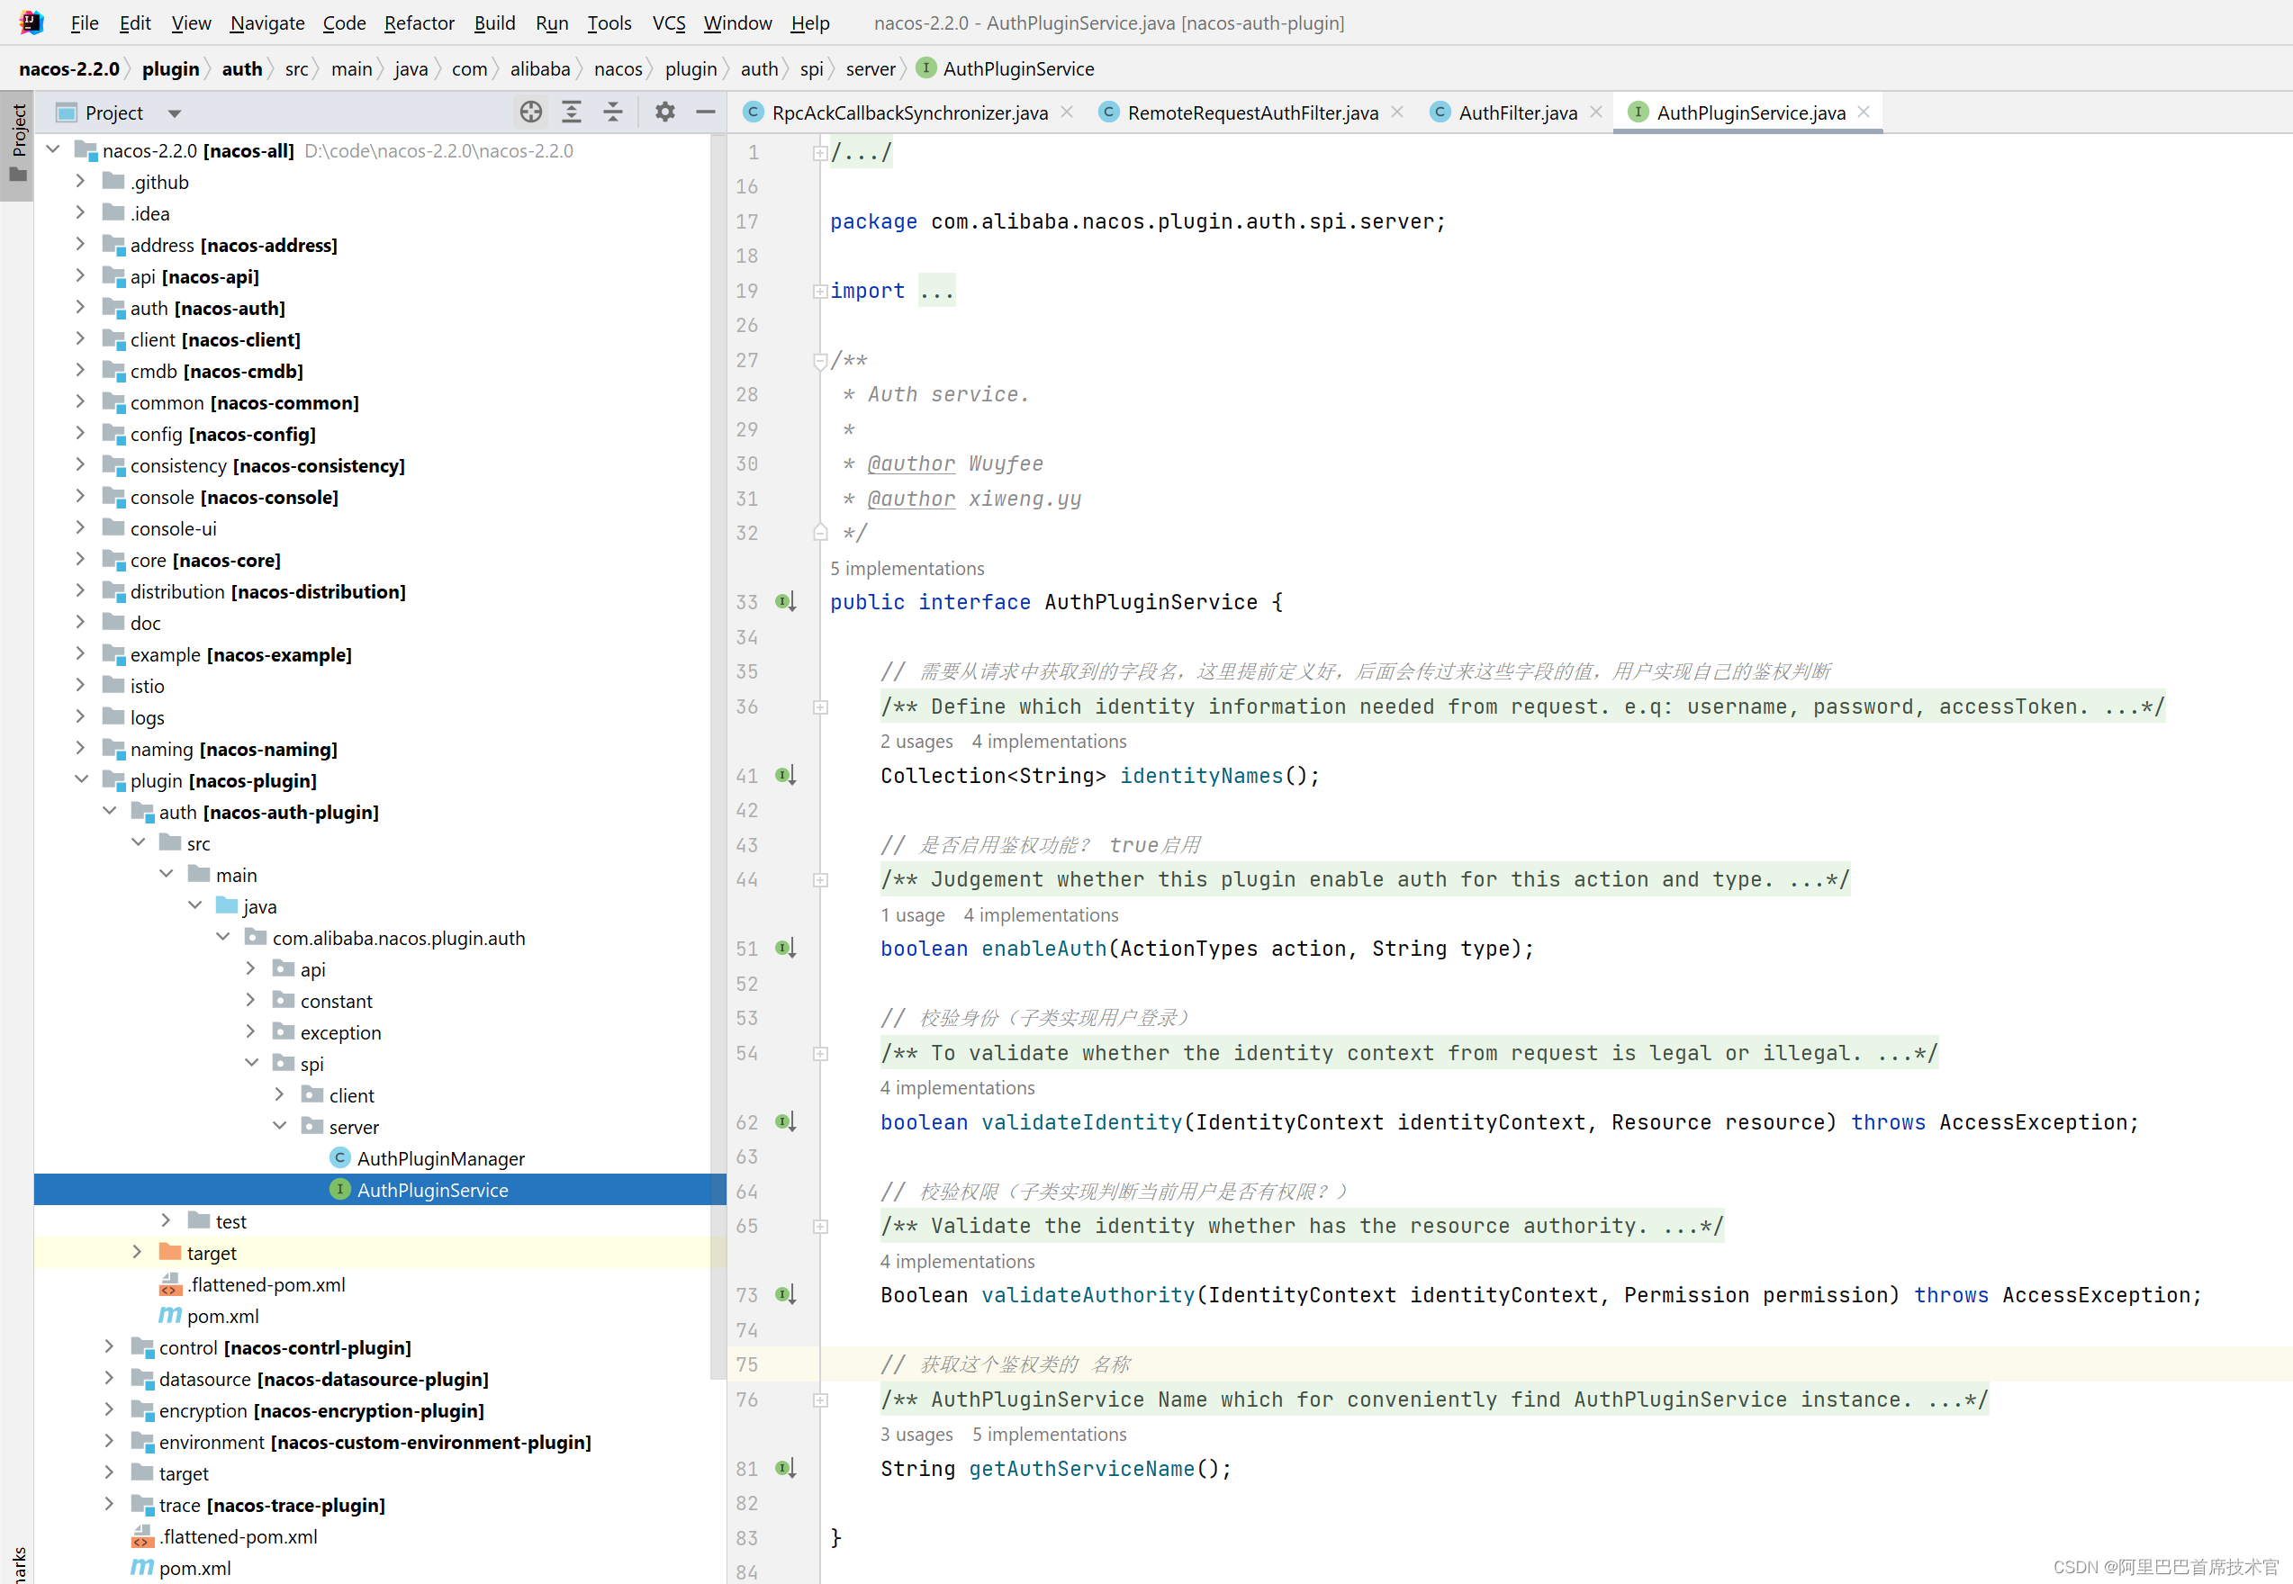Click the IntelliJ IDEA logo icon
This screenshot has width=2293, height=1584.
(x=31, y=22)
